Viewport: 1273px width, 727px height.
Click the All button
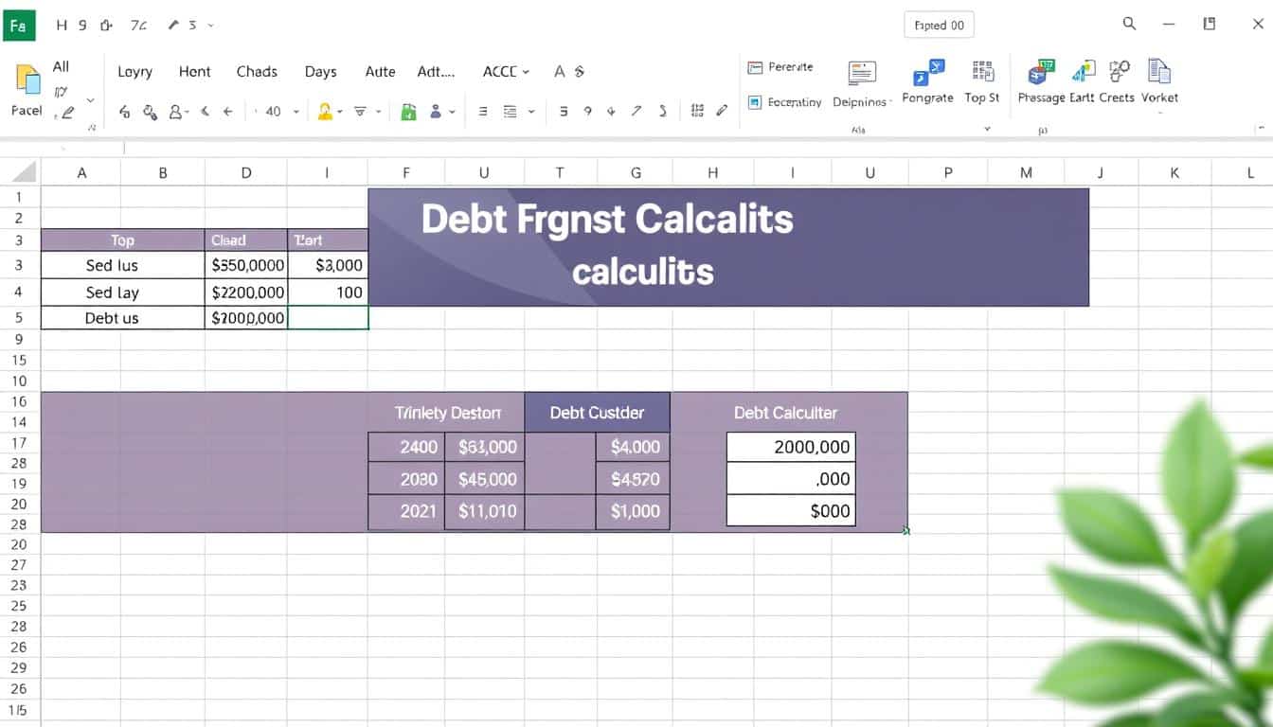coord(61,66)
